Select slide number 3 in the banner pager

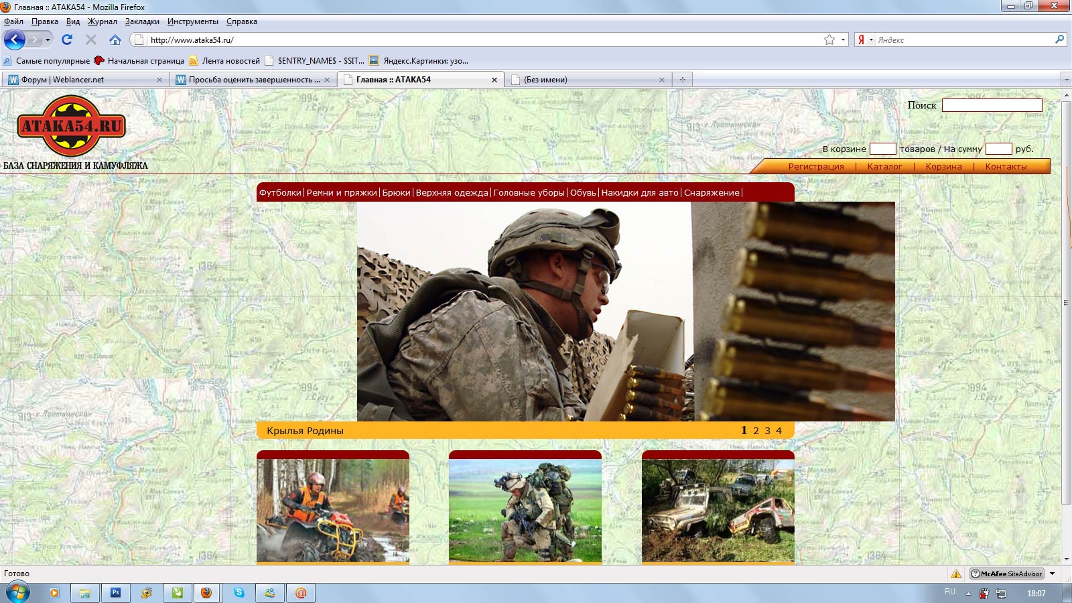point(767,431)
